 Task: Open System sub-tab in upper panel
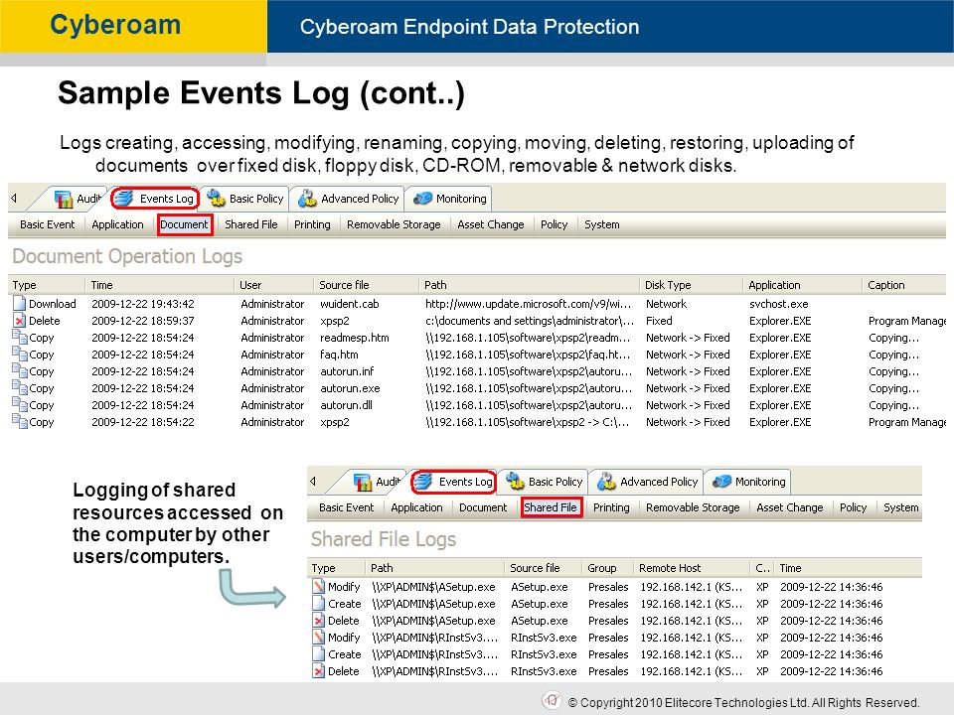[x=602, y=224]
